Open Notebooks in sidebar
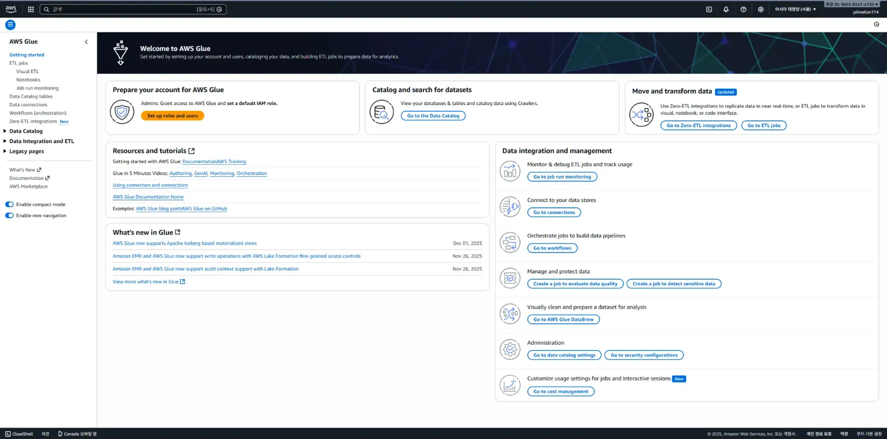Viewport: 887px width, 439px height. 28,80
